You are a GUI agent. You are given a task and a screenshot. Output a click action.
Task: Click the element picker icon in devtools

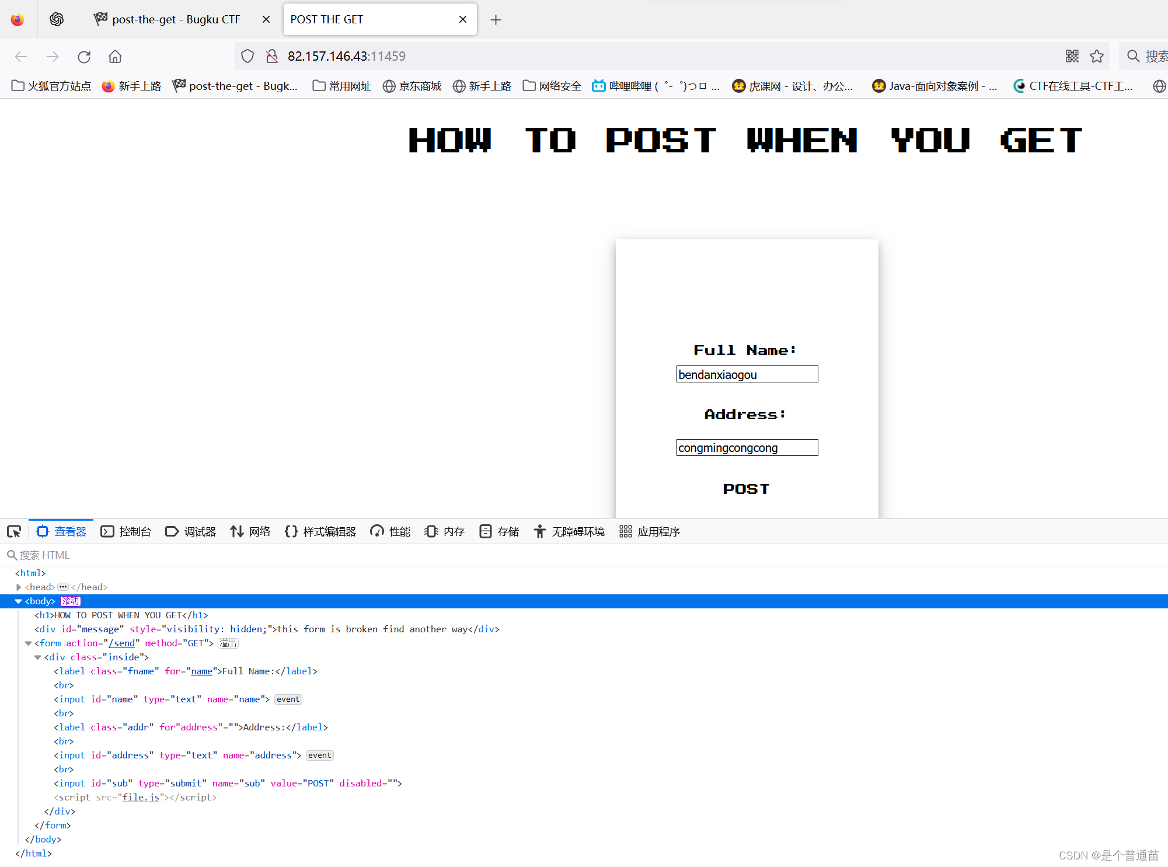pos(14,531)
